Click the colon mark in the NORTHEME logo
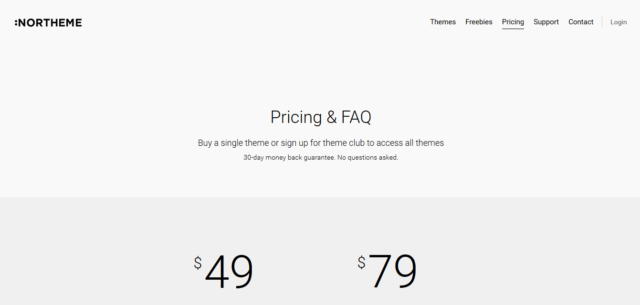 [x=16, y=22]
